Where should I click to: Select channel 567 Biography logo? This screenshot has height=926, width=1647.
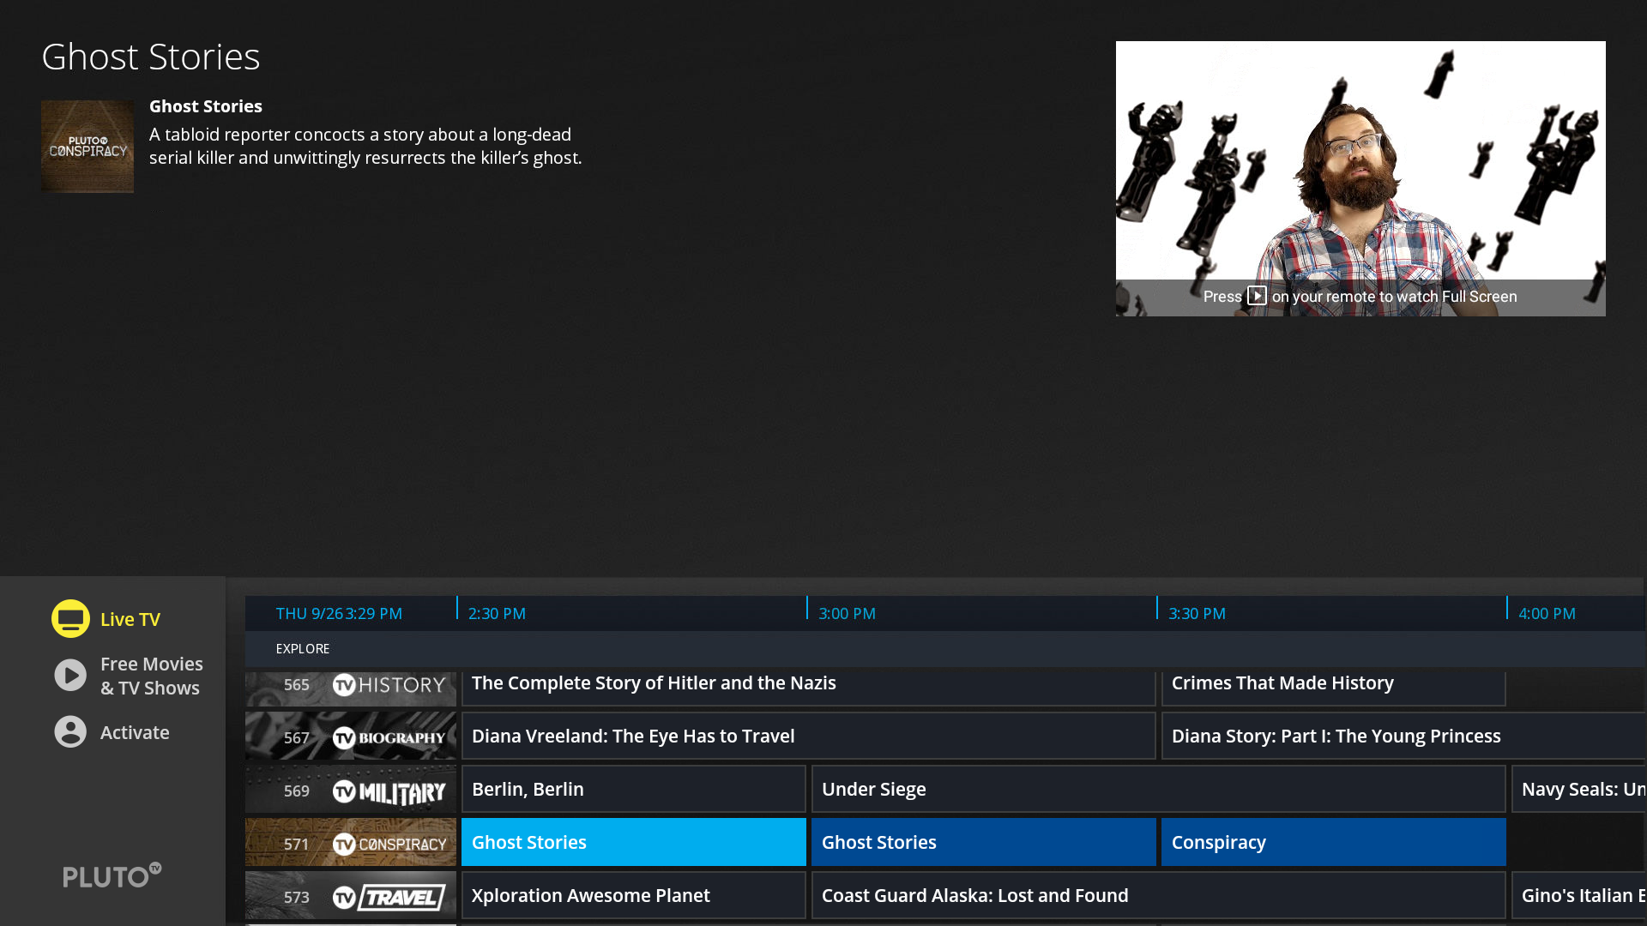(389, 737)
